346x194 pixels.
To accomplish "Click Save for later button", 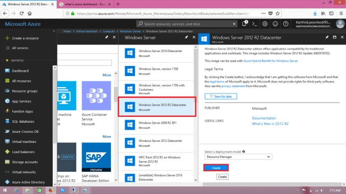I will click(221, 96).
